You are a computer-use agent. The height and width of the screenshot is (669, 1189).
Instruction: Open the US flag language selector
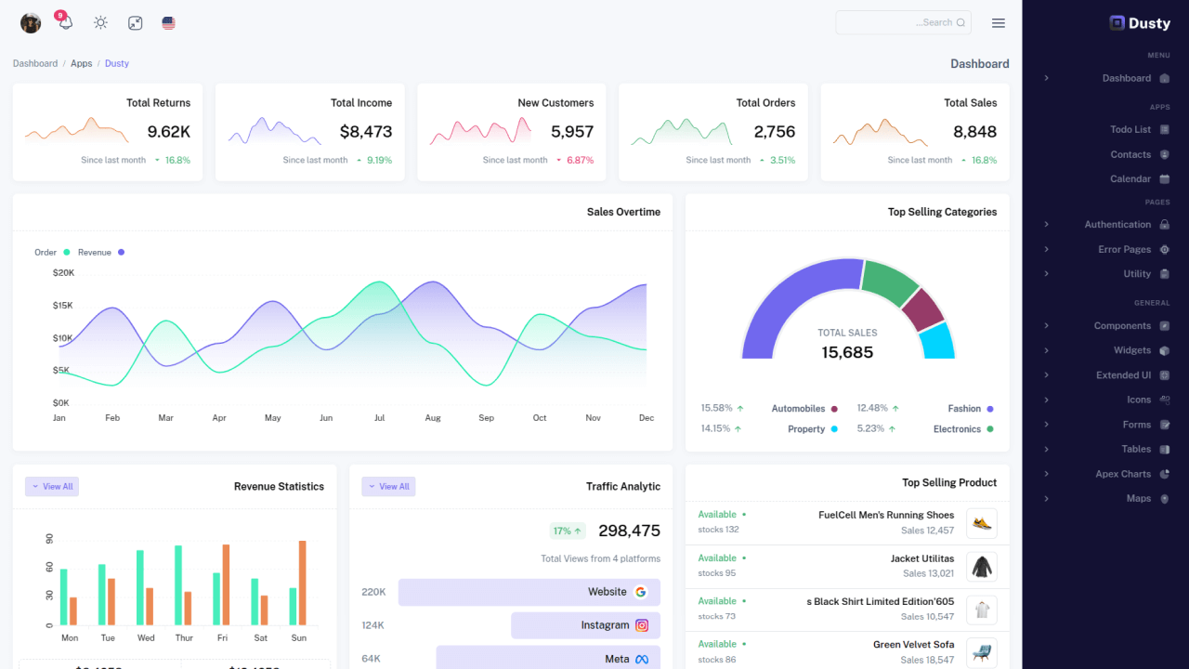click(x=168, y=22)
